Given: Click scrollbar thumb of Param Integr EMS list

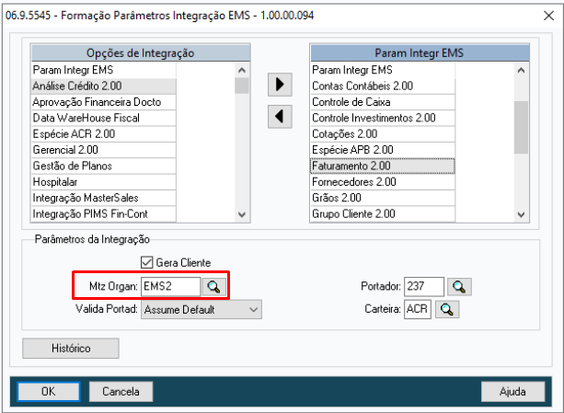Looking at the screenshot, I should 521,127.
